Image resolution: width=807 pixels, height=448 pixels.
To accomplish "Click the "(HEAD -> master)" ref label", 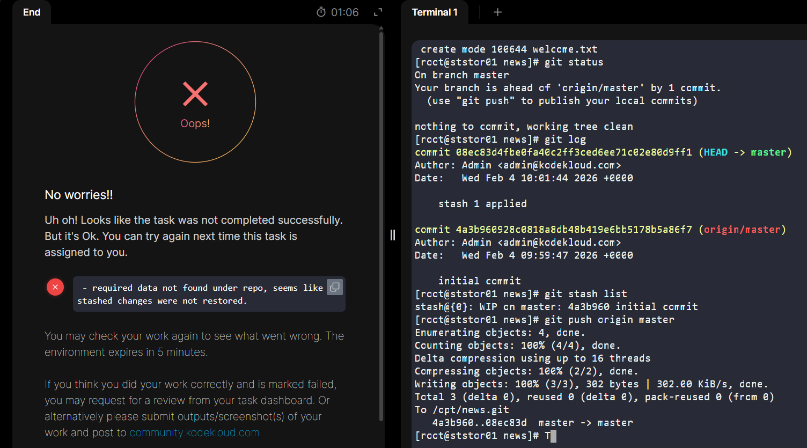I will click(745, 152).
